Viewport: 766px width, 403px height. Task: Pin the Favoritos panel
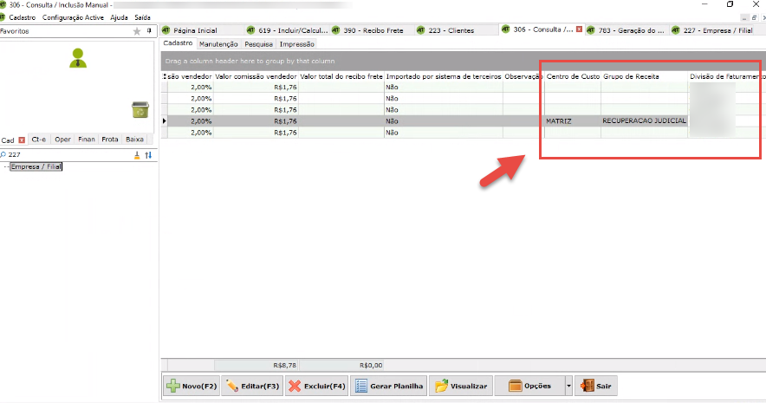click(148, 31)
